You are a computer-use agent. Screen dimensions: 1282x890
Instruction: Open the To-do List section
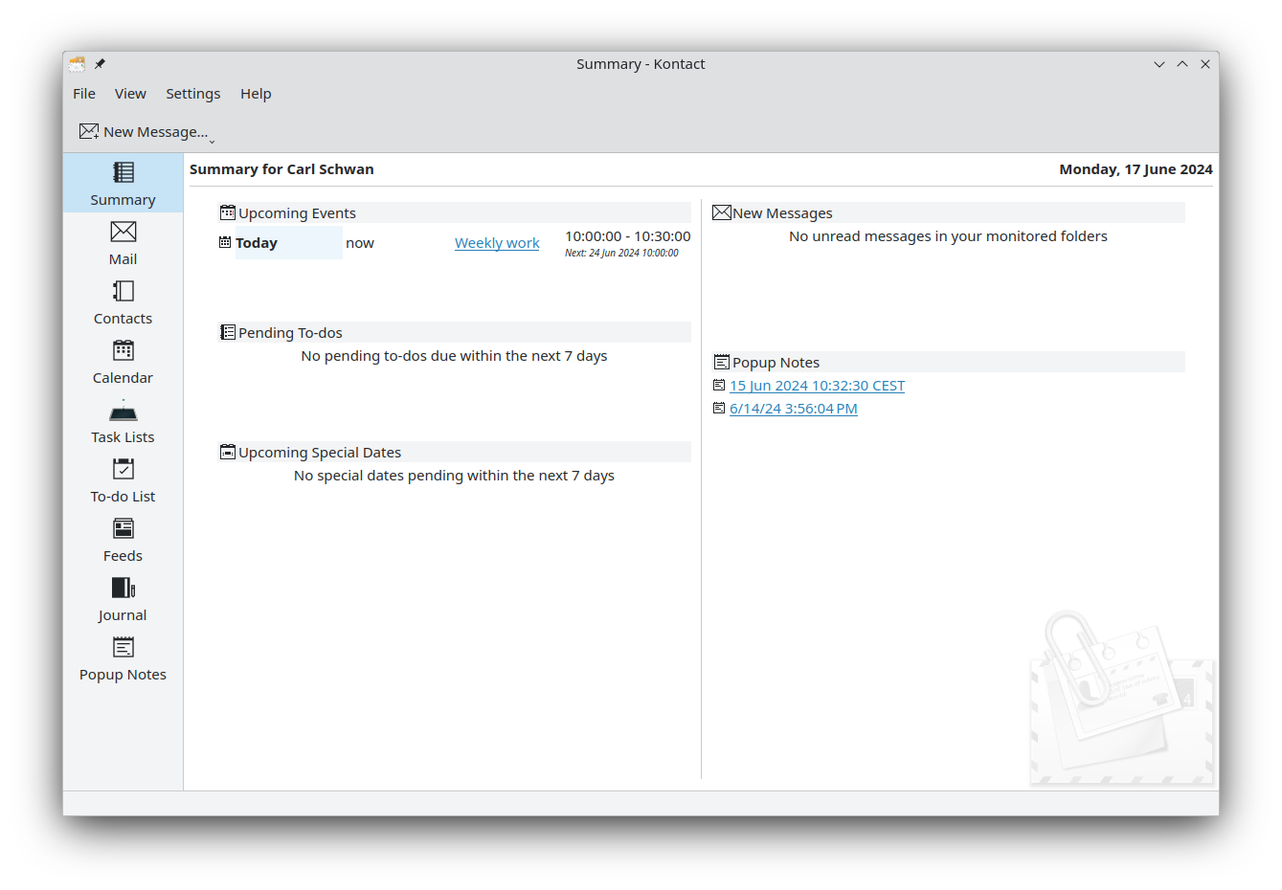[123, 480]
